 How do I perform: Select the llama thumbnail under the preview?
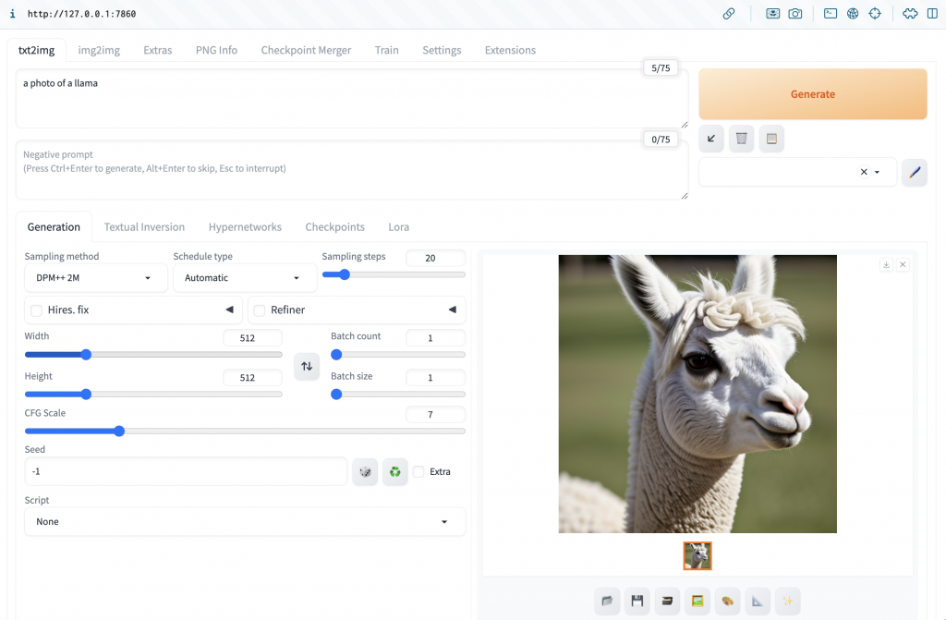point(697,556)
